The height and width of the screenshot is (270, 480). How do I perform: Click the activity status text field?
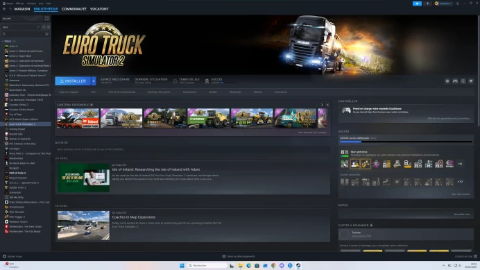pos(193,149)
